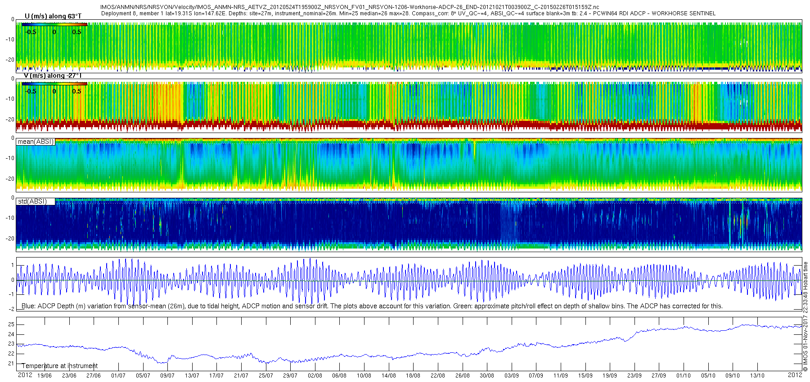Click the '03/09' date tick label
Image resolution: width=810 pixels, height=382 pixels.
pyautogui.click(x=512, y=376)
